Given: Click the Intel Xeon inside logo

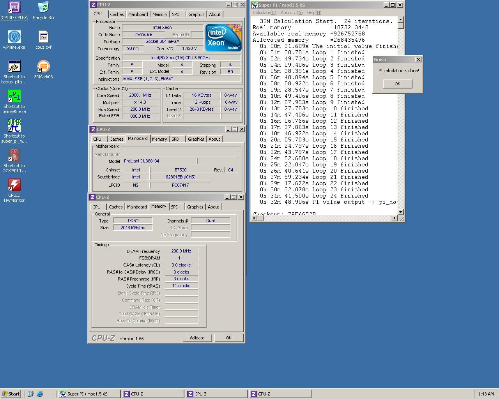Looking at the screenshot, I should tap(223, 38).
